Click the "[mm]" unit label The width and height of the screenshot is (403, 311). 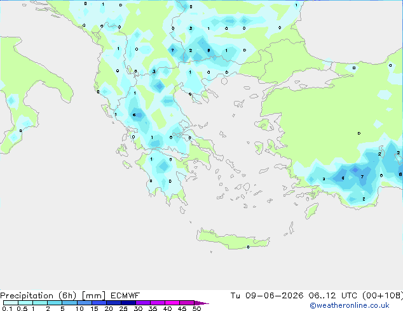click(x=94, y=296)
